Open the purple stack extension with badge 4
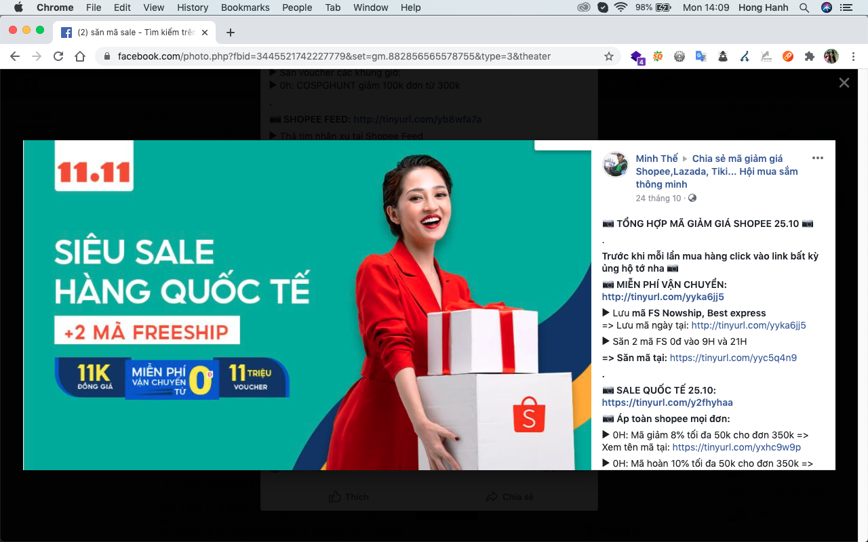The width and height of the screenshot is (868, 542). (637, 57)
